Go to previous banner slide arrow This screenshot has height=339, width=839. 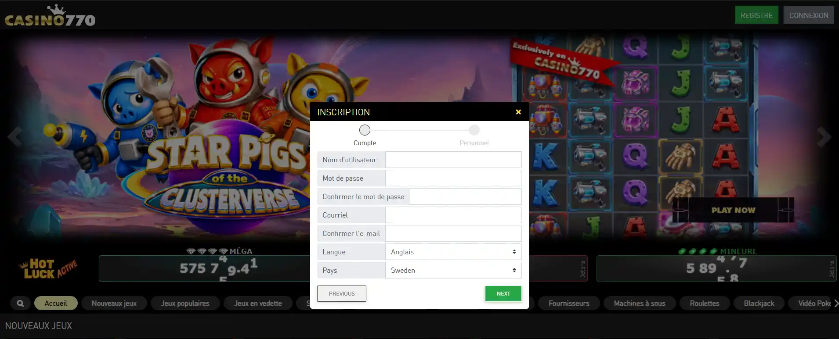(x=14, y=136)
